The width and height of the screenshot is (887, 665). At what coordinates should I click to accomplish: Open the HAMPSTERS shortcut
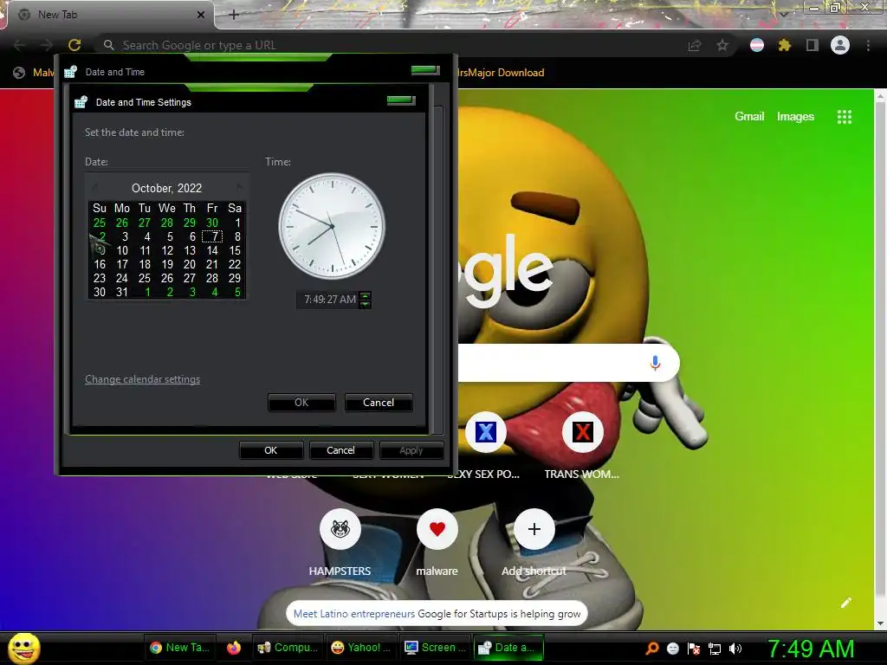pyautogui.click(x=340, y=529)
